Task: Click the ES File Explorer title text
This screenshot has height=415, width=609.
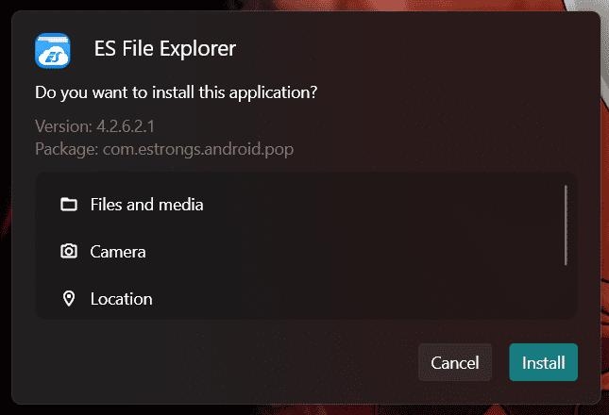Action: pos(165,48)
